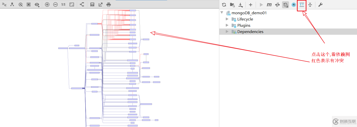Click the cursor-with-circle selection icon

pos(21,4)
